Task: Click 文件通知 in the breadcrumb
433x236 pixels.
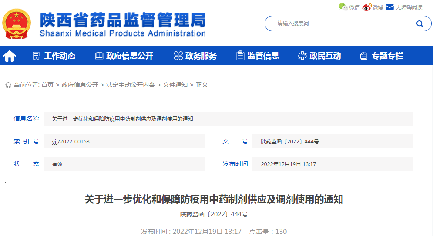Action: coord(175,85)
